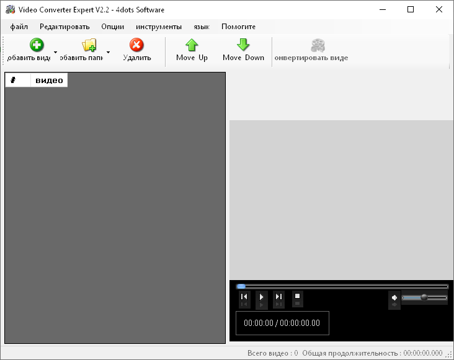Screen dimensions: 454x360
Task: Open the Редактировать menu
Action: click(x=65, y=27)
